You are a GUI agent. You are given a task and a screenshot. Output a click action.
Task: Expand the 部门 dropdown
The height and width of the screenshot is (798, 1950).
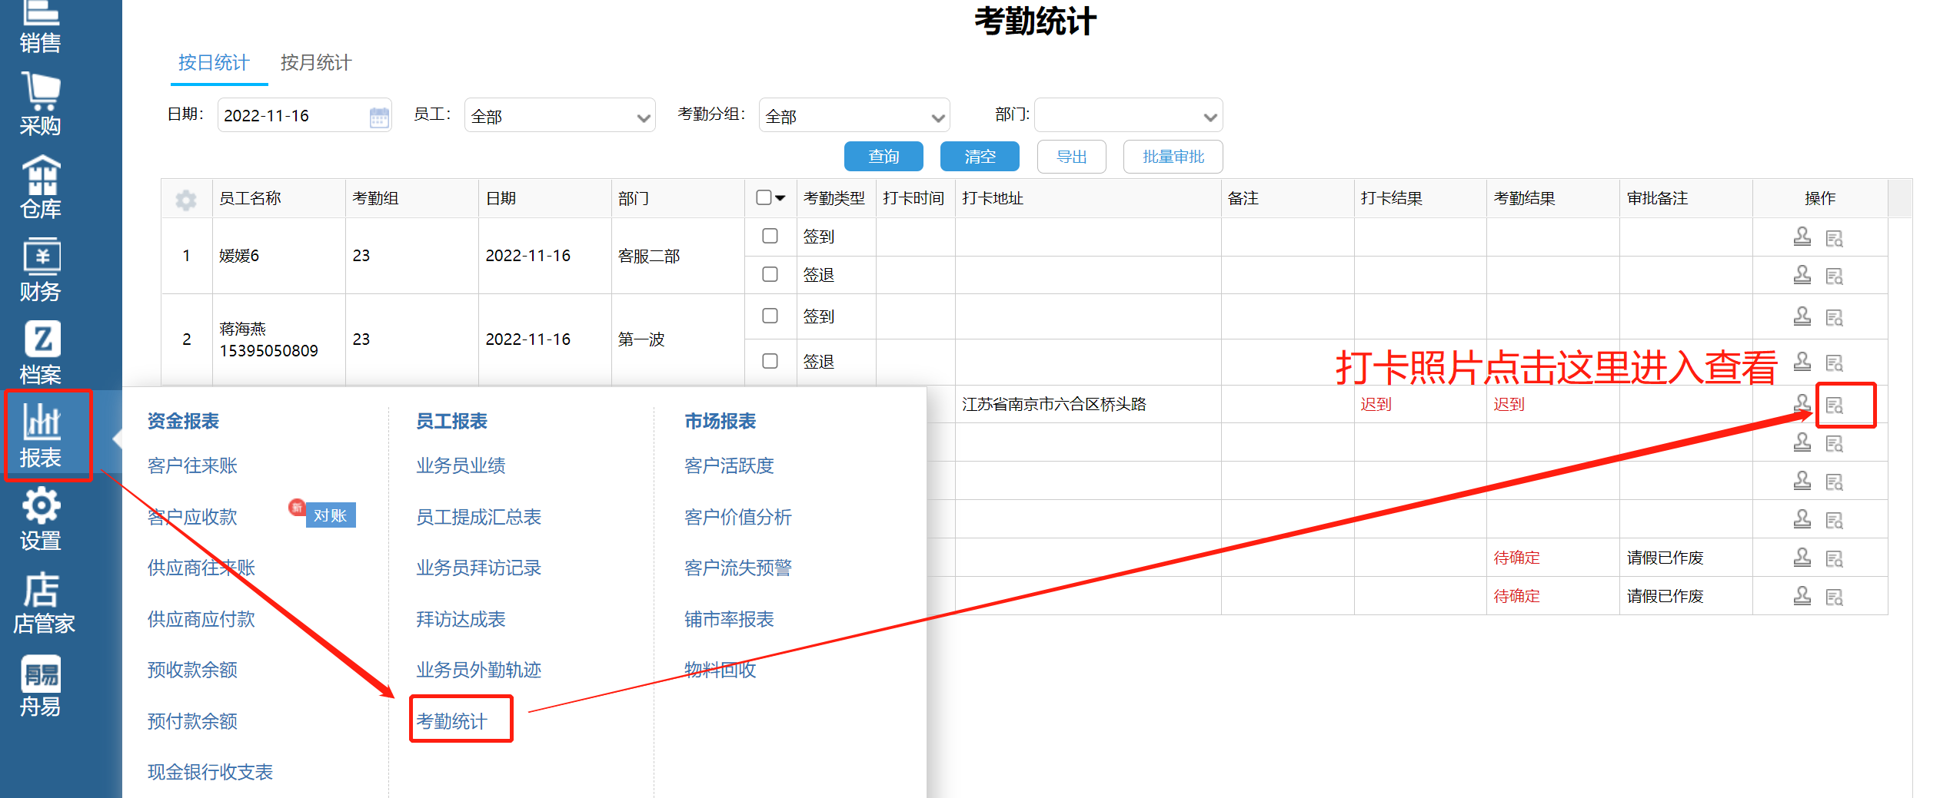(1128, 115)
